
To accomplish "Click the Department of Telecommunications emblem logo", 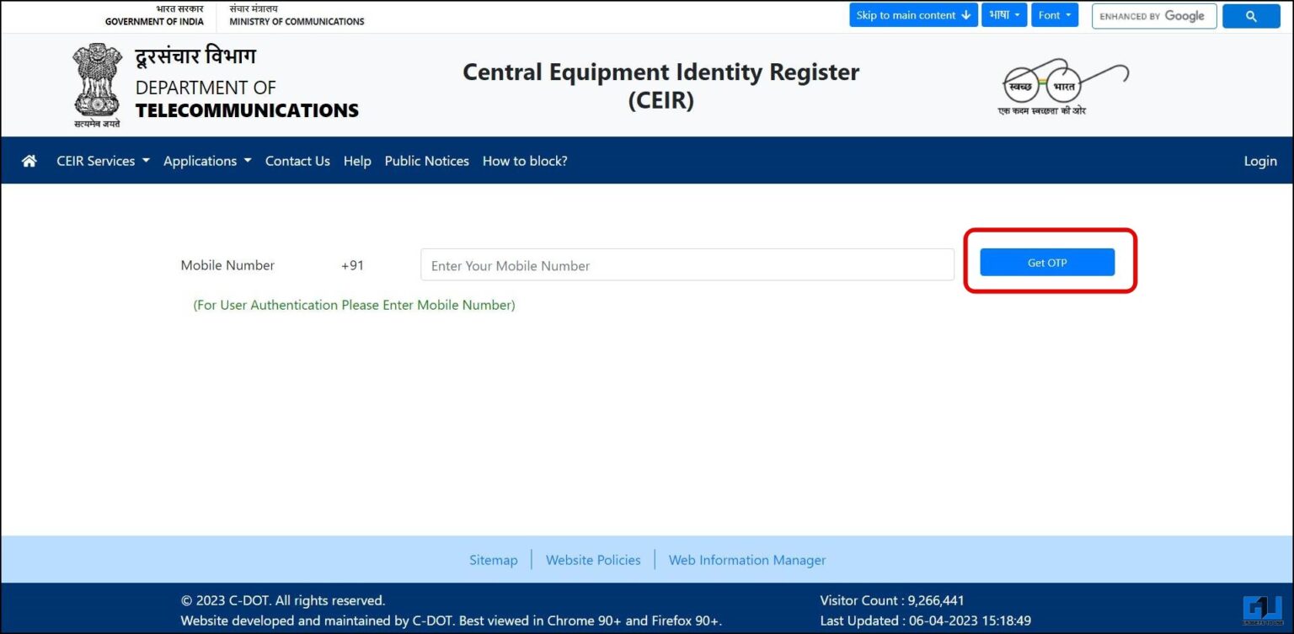I will pyautogui.click(x=96, y=83).
